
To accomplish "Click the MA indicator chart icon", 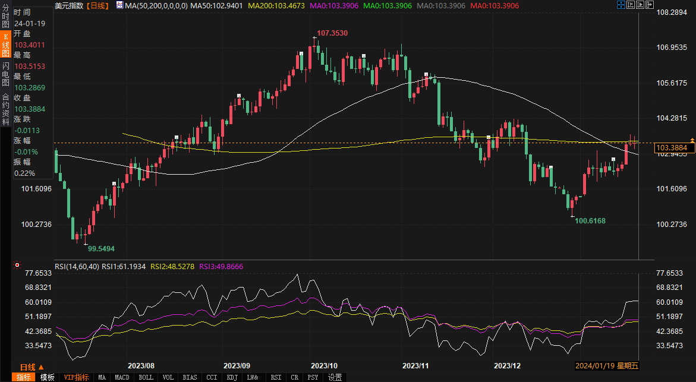I will point(119,5).
